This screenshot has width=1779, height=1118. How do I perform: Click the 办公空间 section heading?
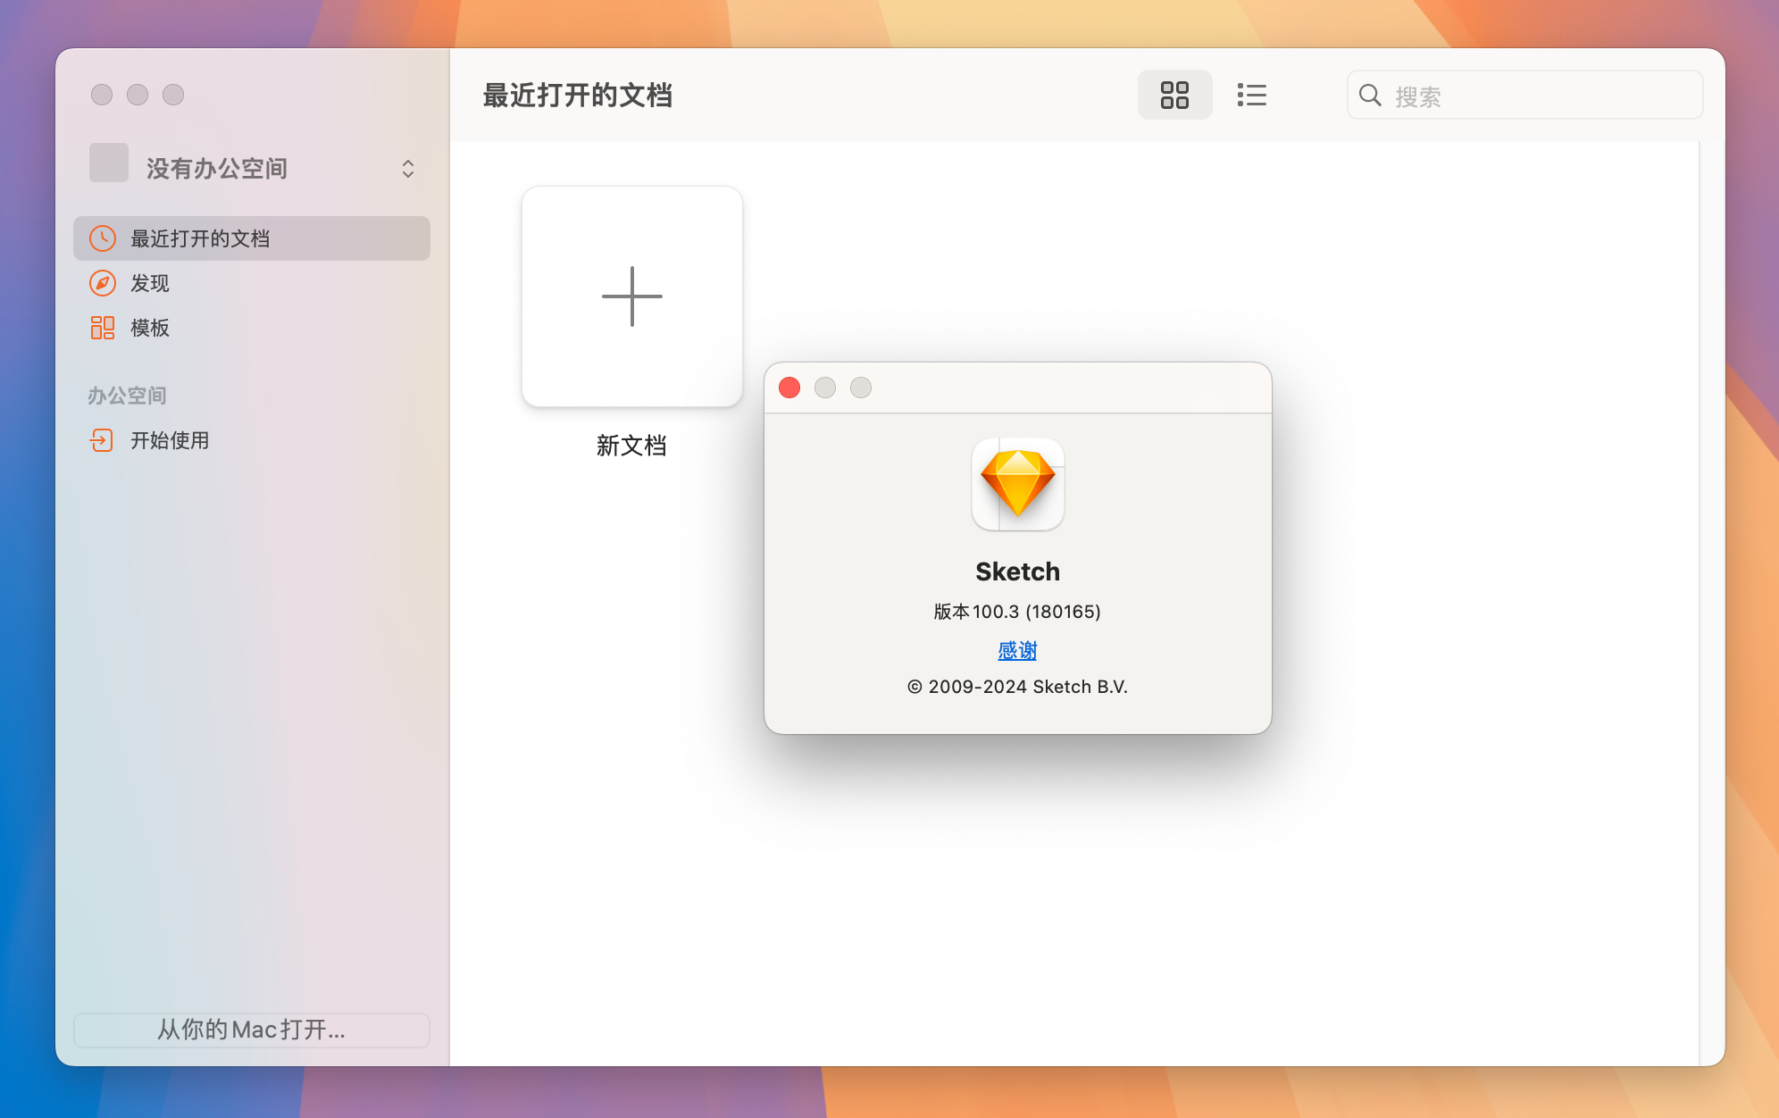(127, 396)
